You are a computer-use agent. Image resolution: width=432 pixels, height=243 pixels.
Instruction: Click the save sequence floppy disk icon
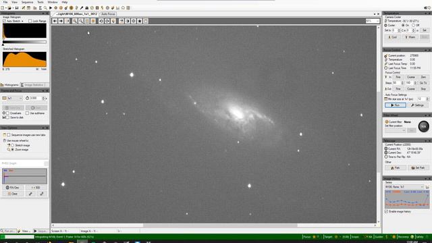tap(17, 8)
